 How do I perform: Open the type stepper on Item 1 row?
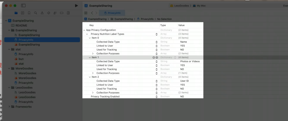point(175,57)
